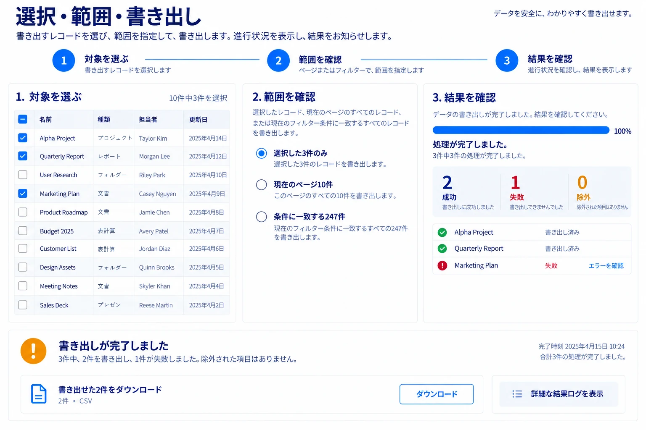Click the 完了時刻 2025年4月15日 10:24 timestamp
646x430 pixels.
click(581, 346)
